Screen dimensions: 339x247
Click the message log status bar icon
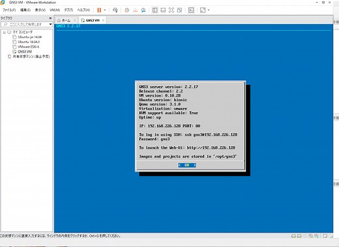coord(325,236)
